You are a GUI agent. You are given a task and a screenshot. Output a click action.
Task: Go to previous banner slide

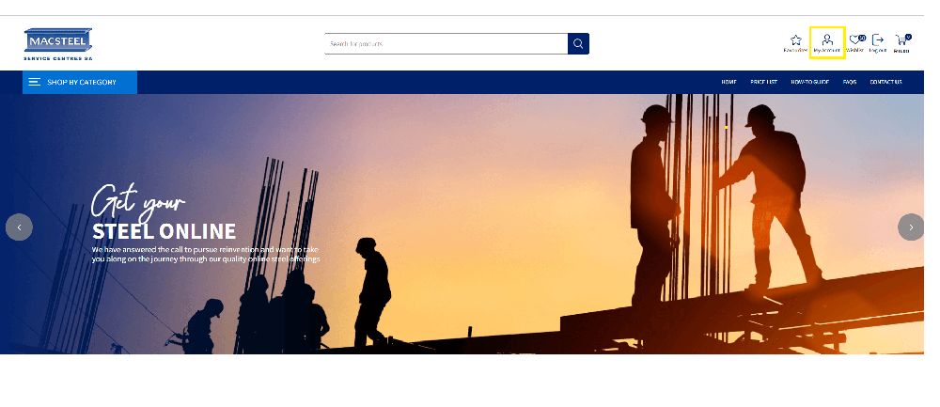click(19, 227)
